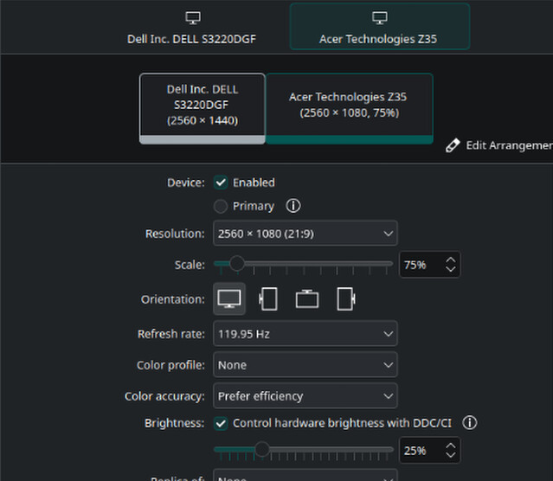The width and height of the screenshot is (553, 481).
Task: Click the Scale slider handle
Action: point(236,264)
